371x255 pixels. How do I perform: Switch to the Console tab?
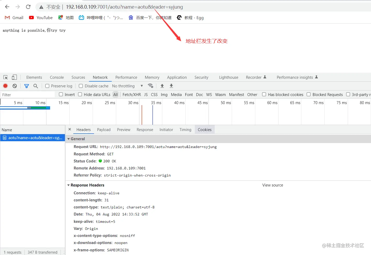pos(57,77)
